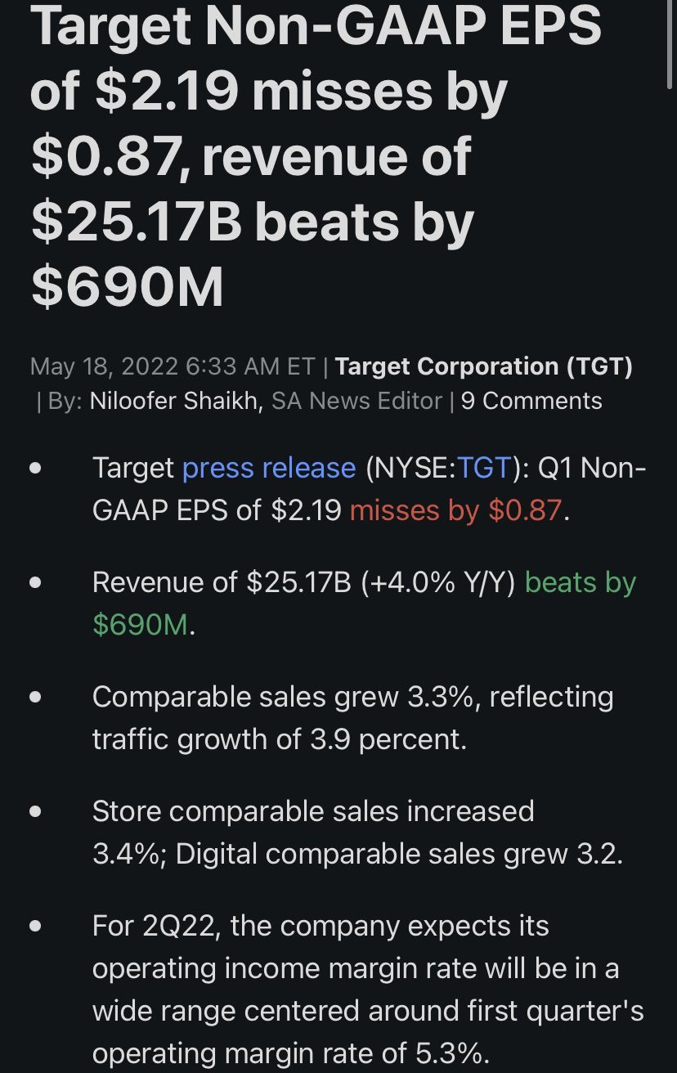This screenshot has height=1073, width=677.
Task: Click the bullet dot before "For 2Q22"
Action: 35,927
